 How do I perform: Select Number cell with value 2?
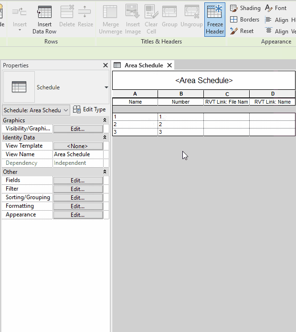pyautogui.click(x=181, y=124)
